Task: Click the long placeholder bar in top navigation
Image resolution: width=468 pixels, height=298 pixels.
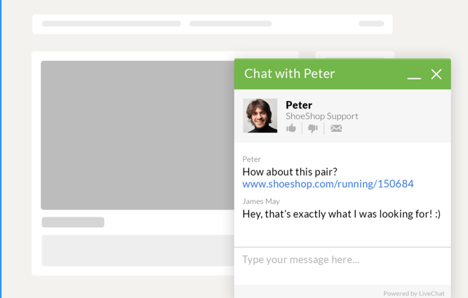Action: click(x=112, y=24)
